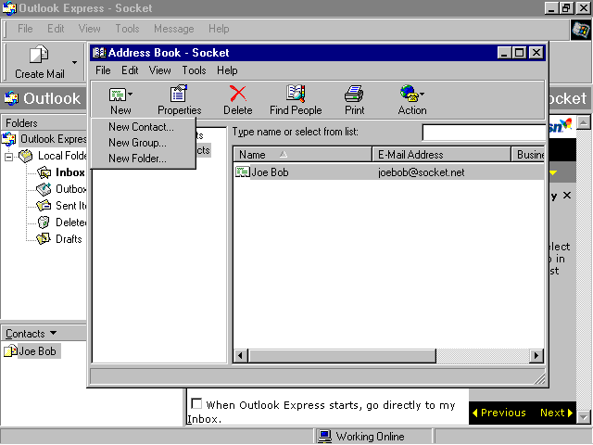Image resolution: width=593 pixels, height=445 pixels.
Task: Open dropdown arrow beside Create Mail
Action: click(x=75, y=63)
